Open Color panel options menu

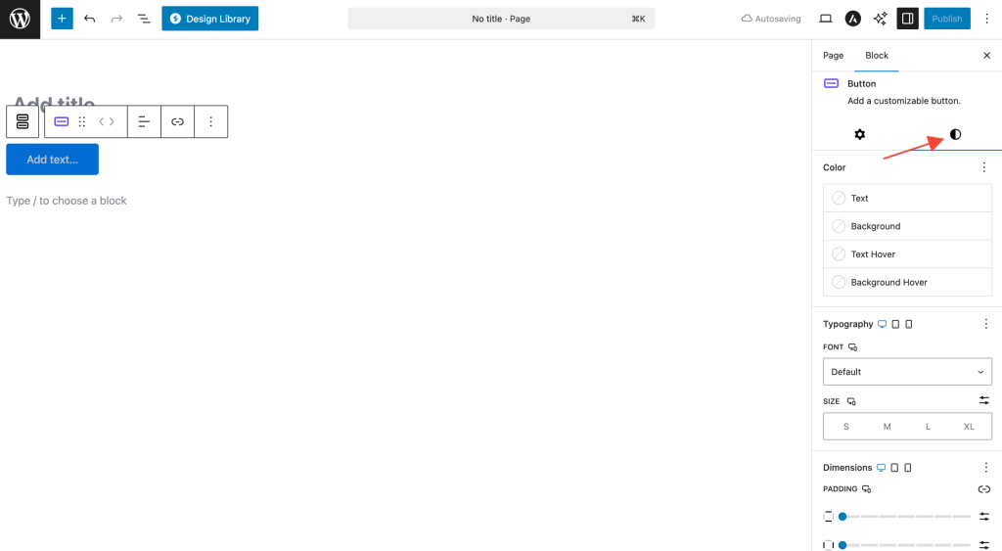click(984, 167)
